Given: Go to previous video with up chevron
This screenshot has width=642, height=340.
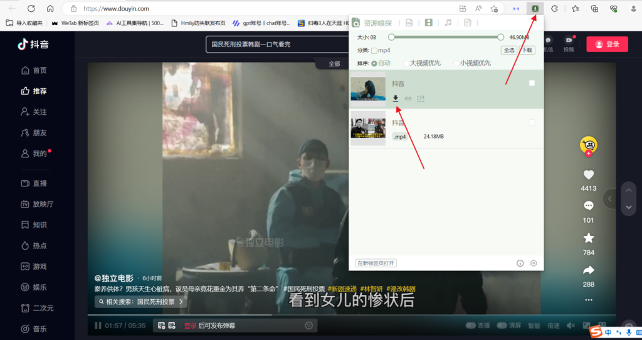Looking at the screenshot, I should [628, 191].
